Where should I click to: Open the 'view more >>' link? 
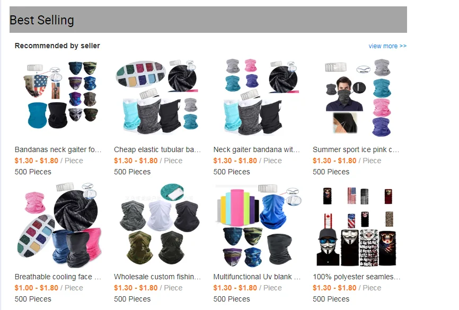387,46
